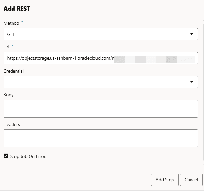Screen dimensions: 204x191
Task: Click the Method field label
Action: tap(11, 23)
